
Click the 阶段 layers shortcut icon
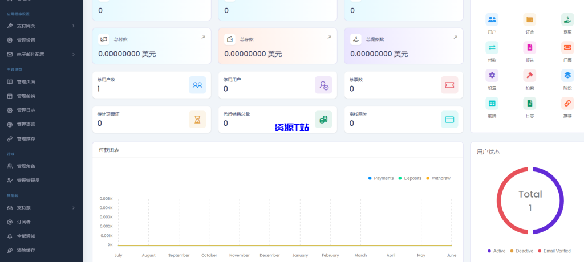[567, 76]
